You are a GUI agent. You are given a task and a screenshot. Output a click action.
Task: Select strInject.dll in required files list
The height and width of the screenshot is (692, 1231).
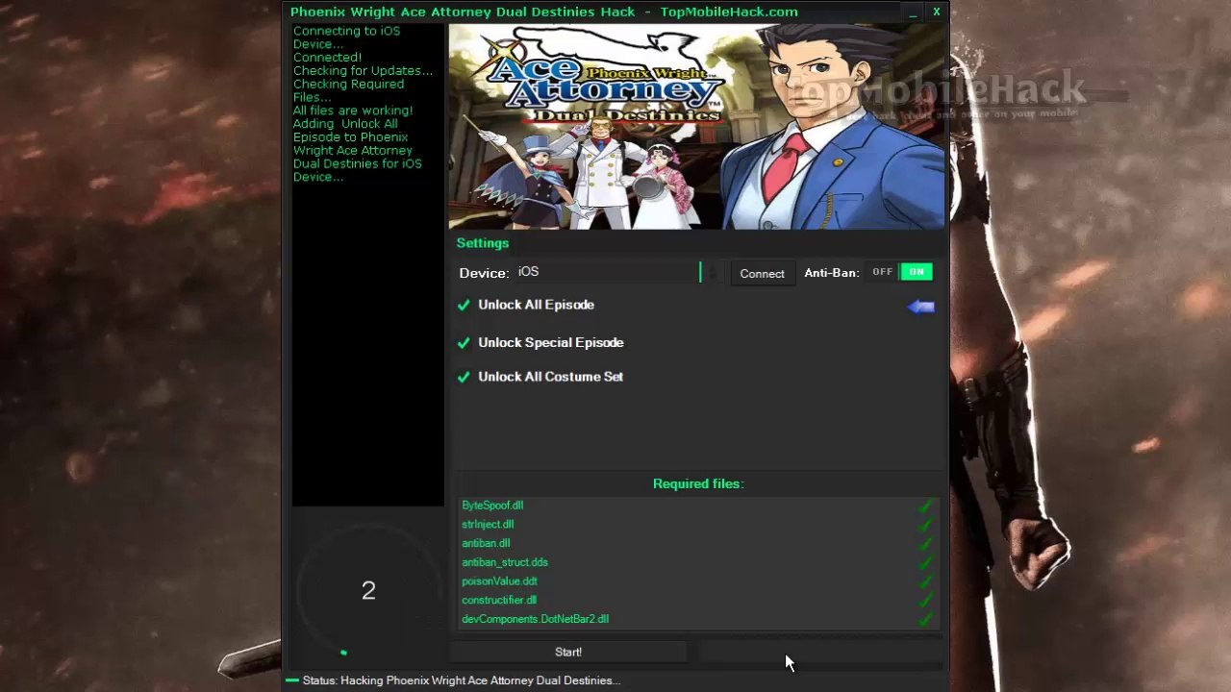[488, 525]
